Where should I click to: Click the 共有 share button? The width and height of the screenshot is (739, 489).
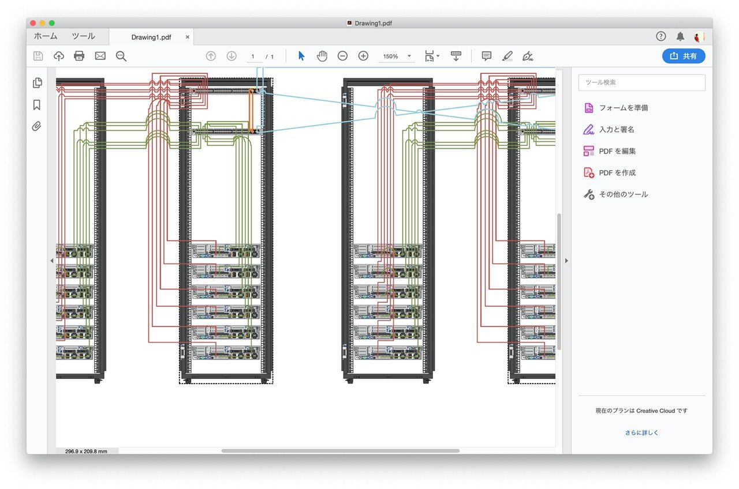(x=684, y=56)
